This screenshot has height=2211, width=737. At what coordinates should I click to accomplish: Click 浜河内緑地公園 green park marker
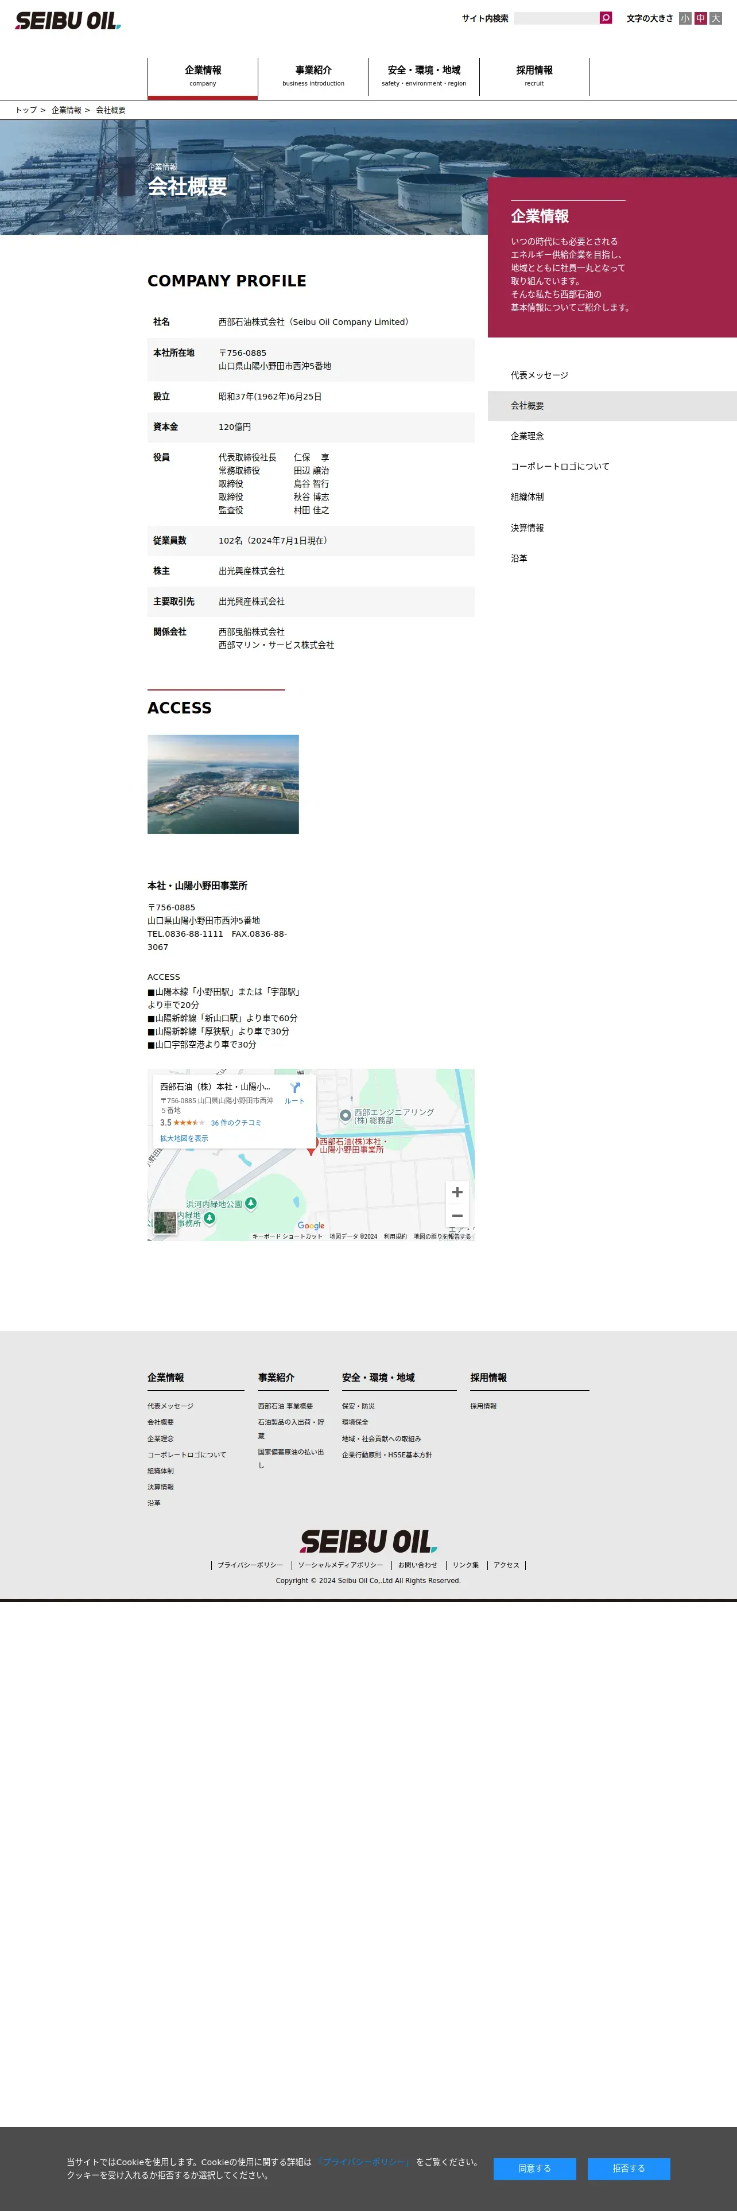[250, 1203]
